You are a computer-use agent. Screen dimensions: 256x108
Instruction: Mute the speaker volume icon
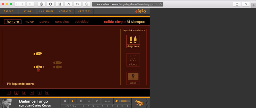[117, 101]
